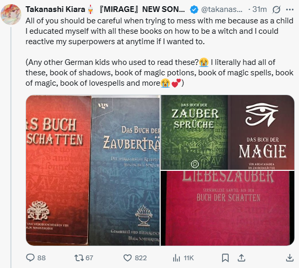The height and width of the screenshot is (268, 299).
Task: Open the @takanas... handle link
Action: click(x=222, y=9)
